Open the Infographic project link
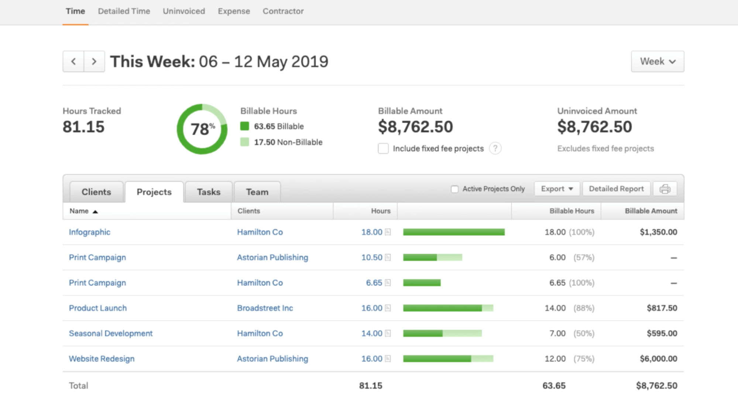Screen dimensions: 738x396 click(90, 232)
